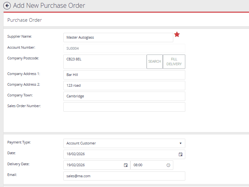Edit the Email field sales@ma.com

124,176
